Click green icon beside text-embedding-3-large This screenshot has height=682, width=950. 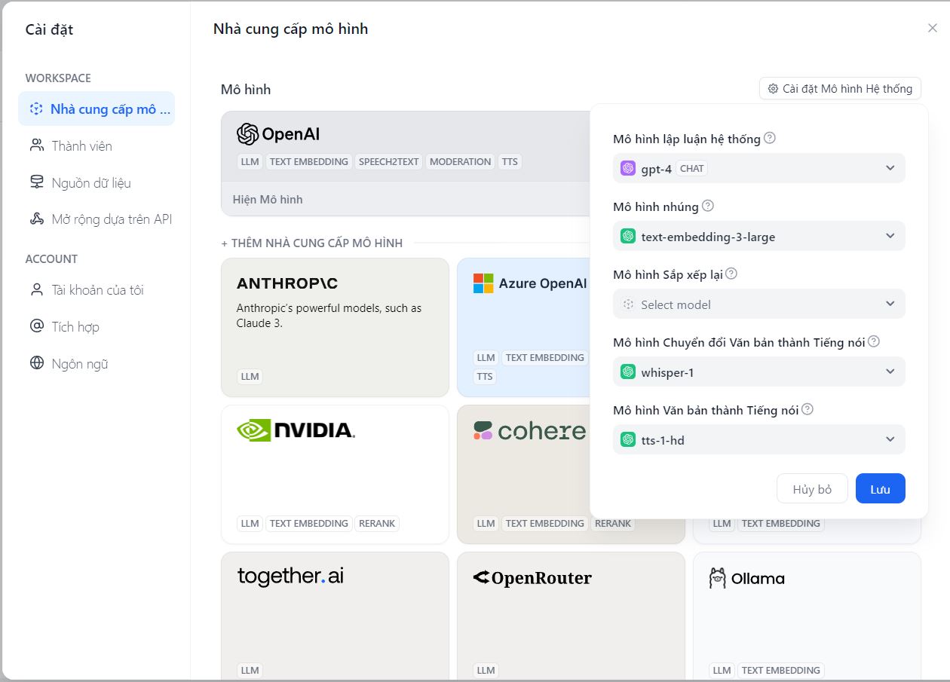point(628,236)
